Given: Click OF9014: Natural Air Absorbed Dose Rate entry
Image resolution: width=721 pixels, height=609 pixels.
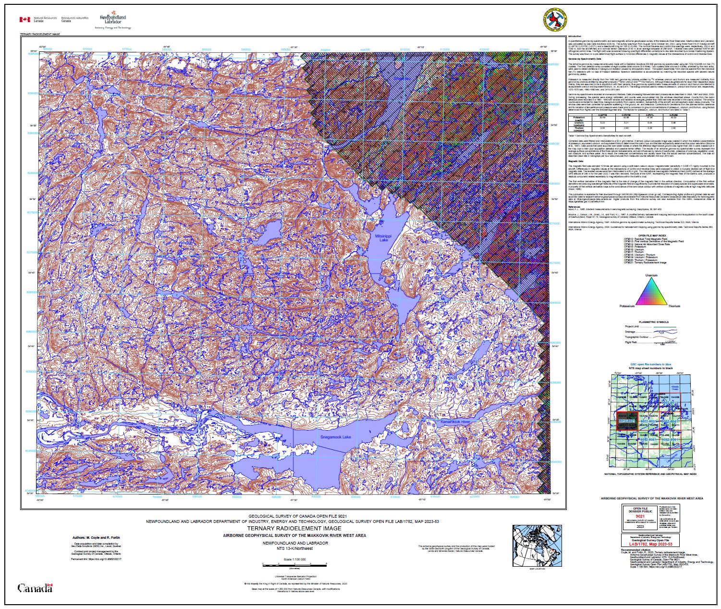Looking at the screenshot, I should click(x=647, y=245).
